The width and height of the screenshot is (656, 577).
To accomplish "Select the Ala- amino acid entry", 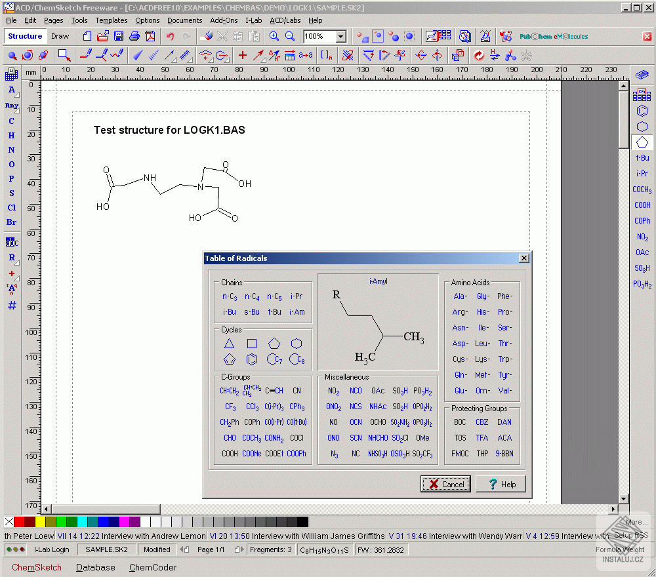I will [461, 296].
